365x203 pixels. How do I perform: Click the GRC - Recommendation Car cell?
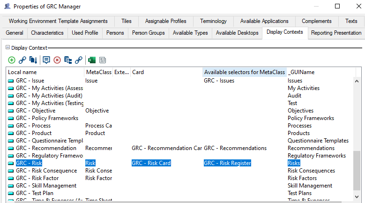[167, 148]
